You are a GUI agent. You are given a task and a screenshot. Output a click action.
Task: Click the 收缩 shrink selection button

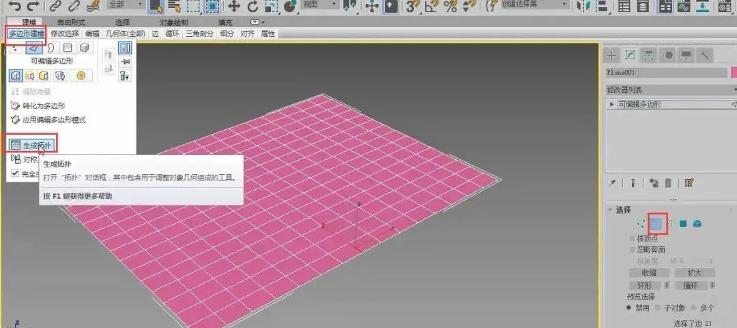649,273
